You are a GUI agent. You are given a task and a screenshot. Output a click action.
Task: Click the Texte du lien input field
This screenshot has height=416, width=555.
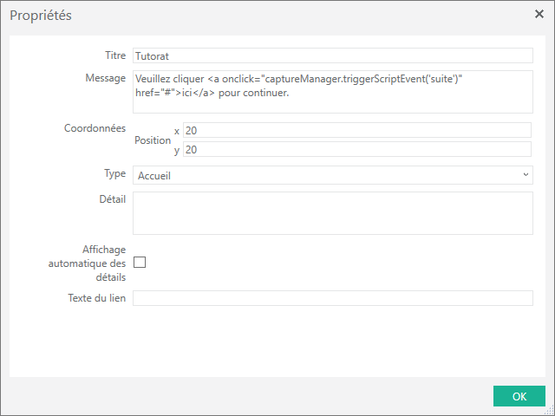[x=332, y=298]
